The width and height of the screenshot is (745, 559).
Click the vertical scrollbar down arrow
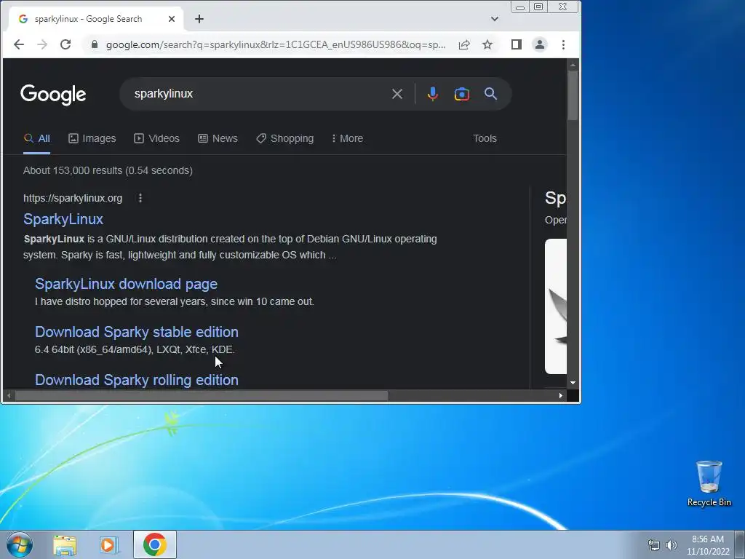[573, 383]
